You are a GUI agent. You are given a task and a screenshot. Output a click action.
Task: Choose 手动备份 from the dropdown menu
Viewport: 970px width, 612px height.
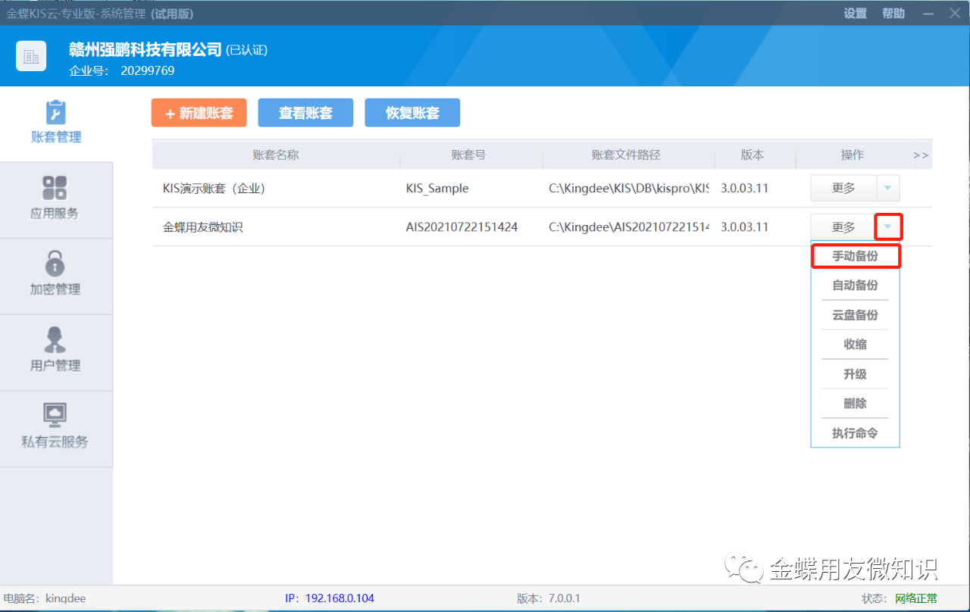tap(855, 256)
